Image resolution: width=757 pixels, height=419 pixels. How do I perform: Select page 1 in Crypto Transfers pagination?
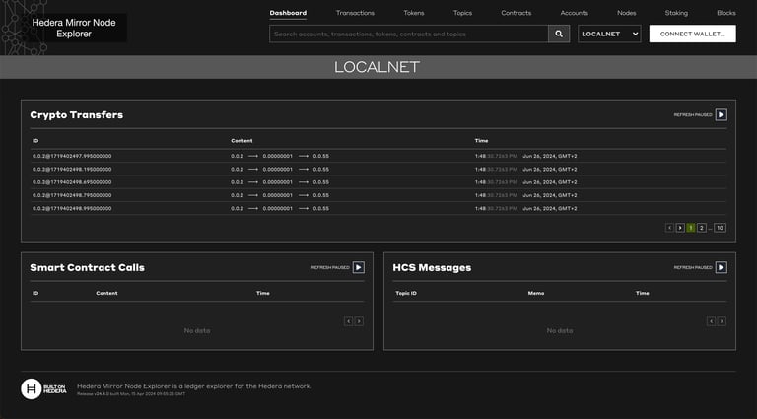tap(691, 228)
